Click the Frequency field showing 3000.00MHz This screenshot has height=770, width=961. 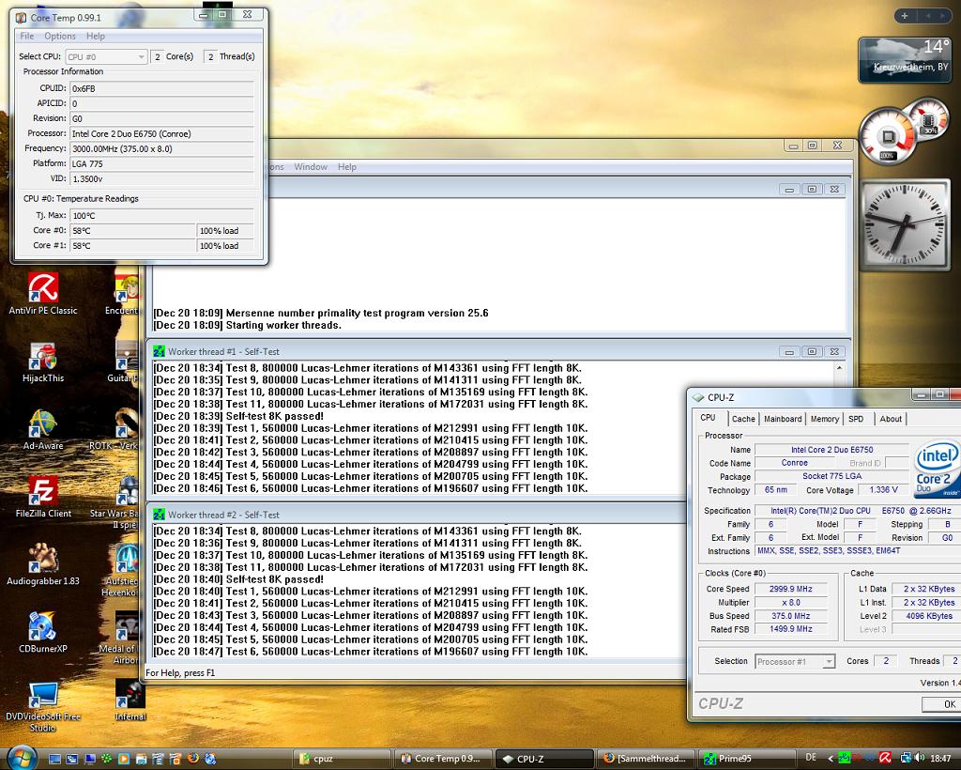coord(161,148)
